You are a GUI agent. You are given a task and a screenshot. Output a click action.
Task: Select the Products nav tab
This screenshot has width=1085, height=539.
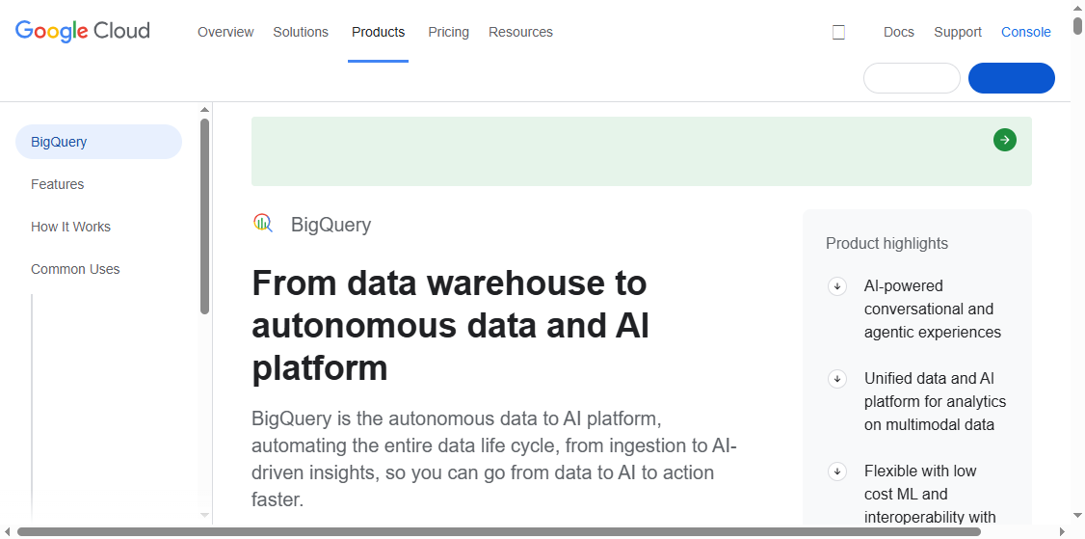(378, 32)
